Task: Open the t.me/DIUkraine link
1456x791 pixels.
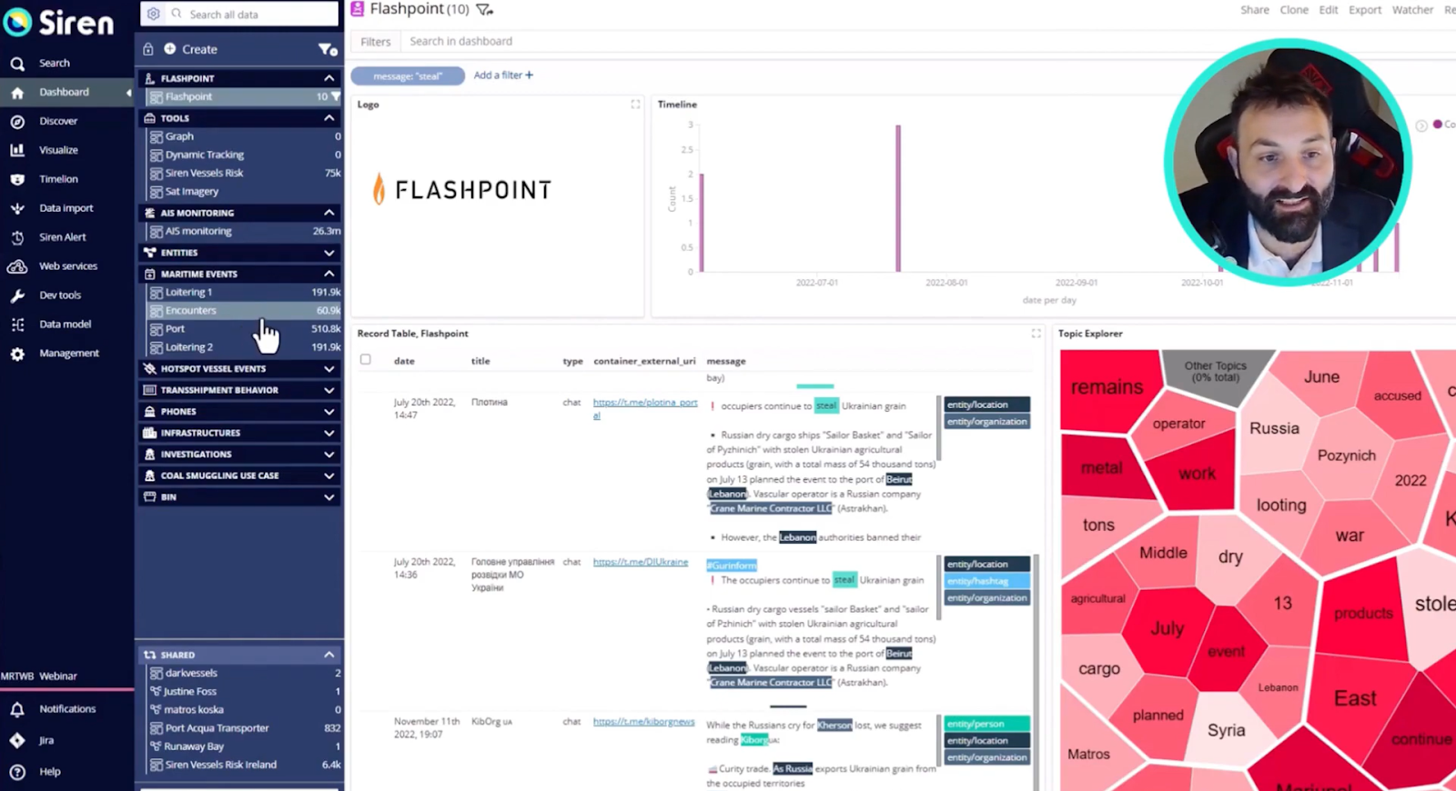Action: pos(640,562)
